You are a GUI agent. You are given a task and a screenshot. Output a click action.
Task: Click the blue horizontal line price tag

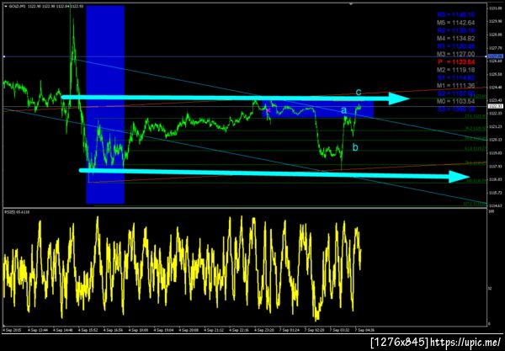tap(496, 56)
